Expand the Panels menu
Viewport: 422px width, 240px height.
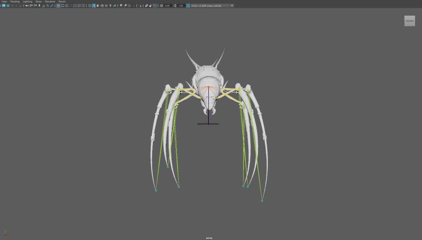coord(62,2)
